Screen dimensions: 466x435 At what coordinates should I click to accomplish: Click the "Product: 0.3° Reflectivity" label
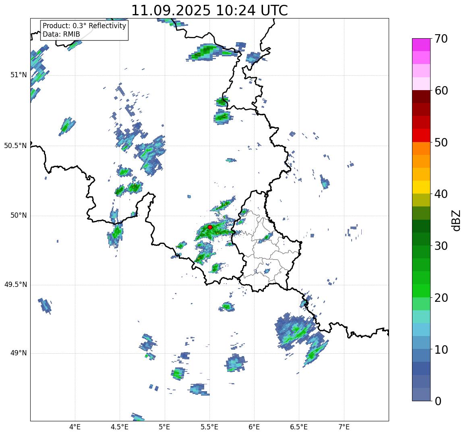tap(85, 26)
